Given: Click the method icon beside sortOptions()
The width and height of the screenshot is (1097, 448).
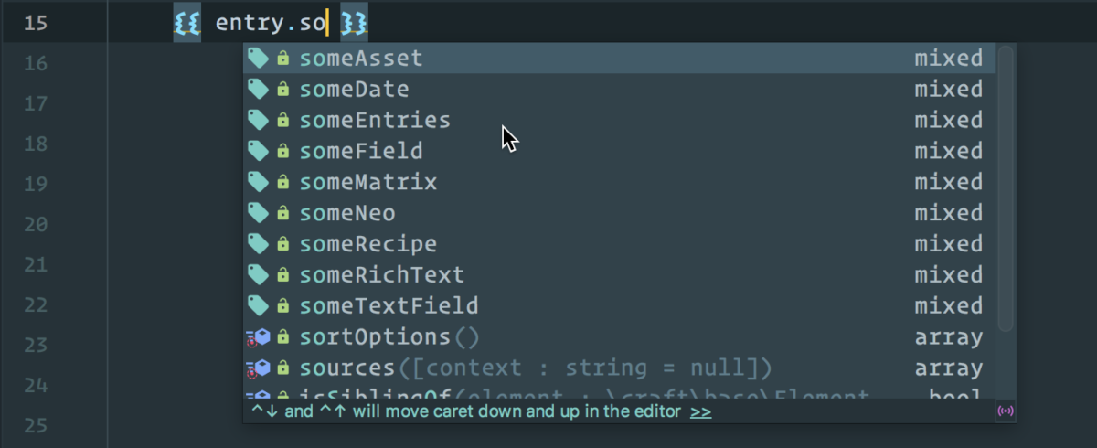Looking at the screenshot, I should 258,337.
